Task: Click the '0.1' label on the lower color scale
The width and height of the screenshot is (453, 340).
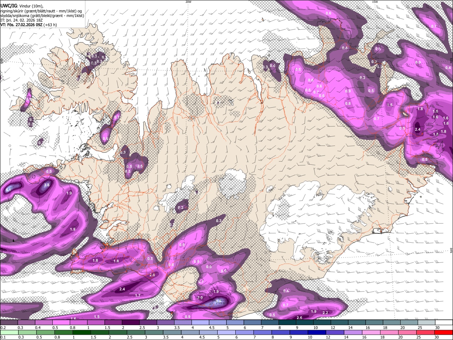Action: (x=3, y=337)
